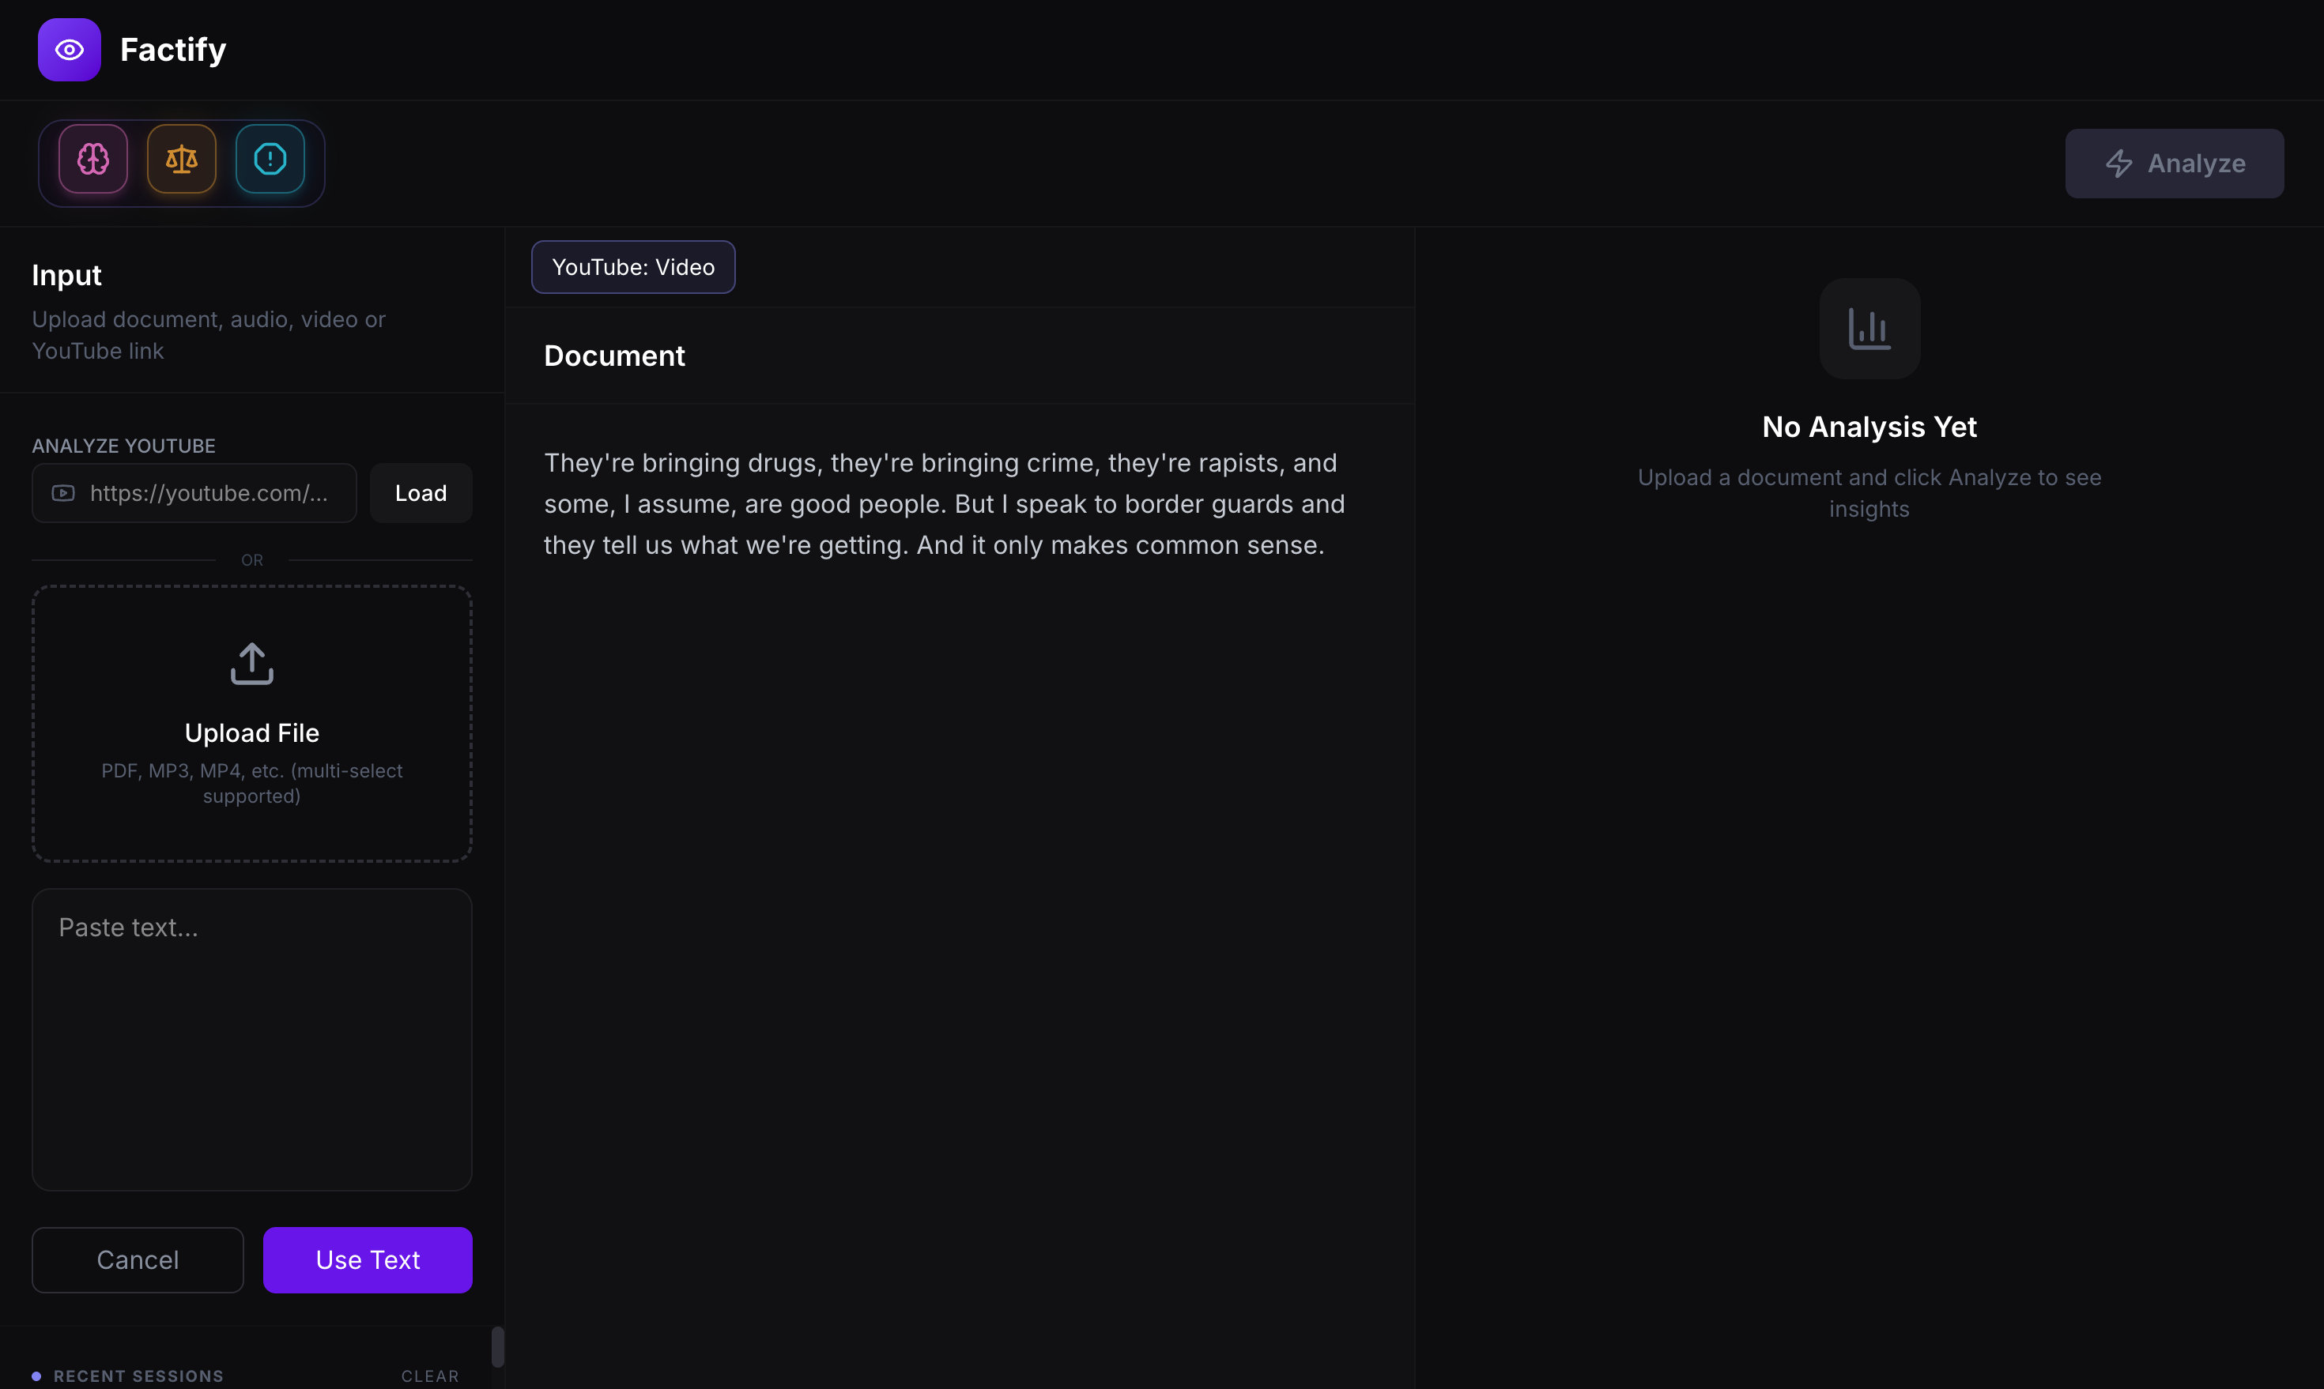Click inside the Paste text area
The image size is (2324, 1389).
[252, 1039]
